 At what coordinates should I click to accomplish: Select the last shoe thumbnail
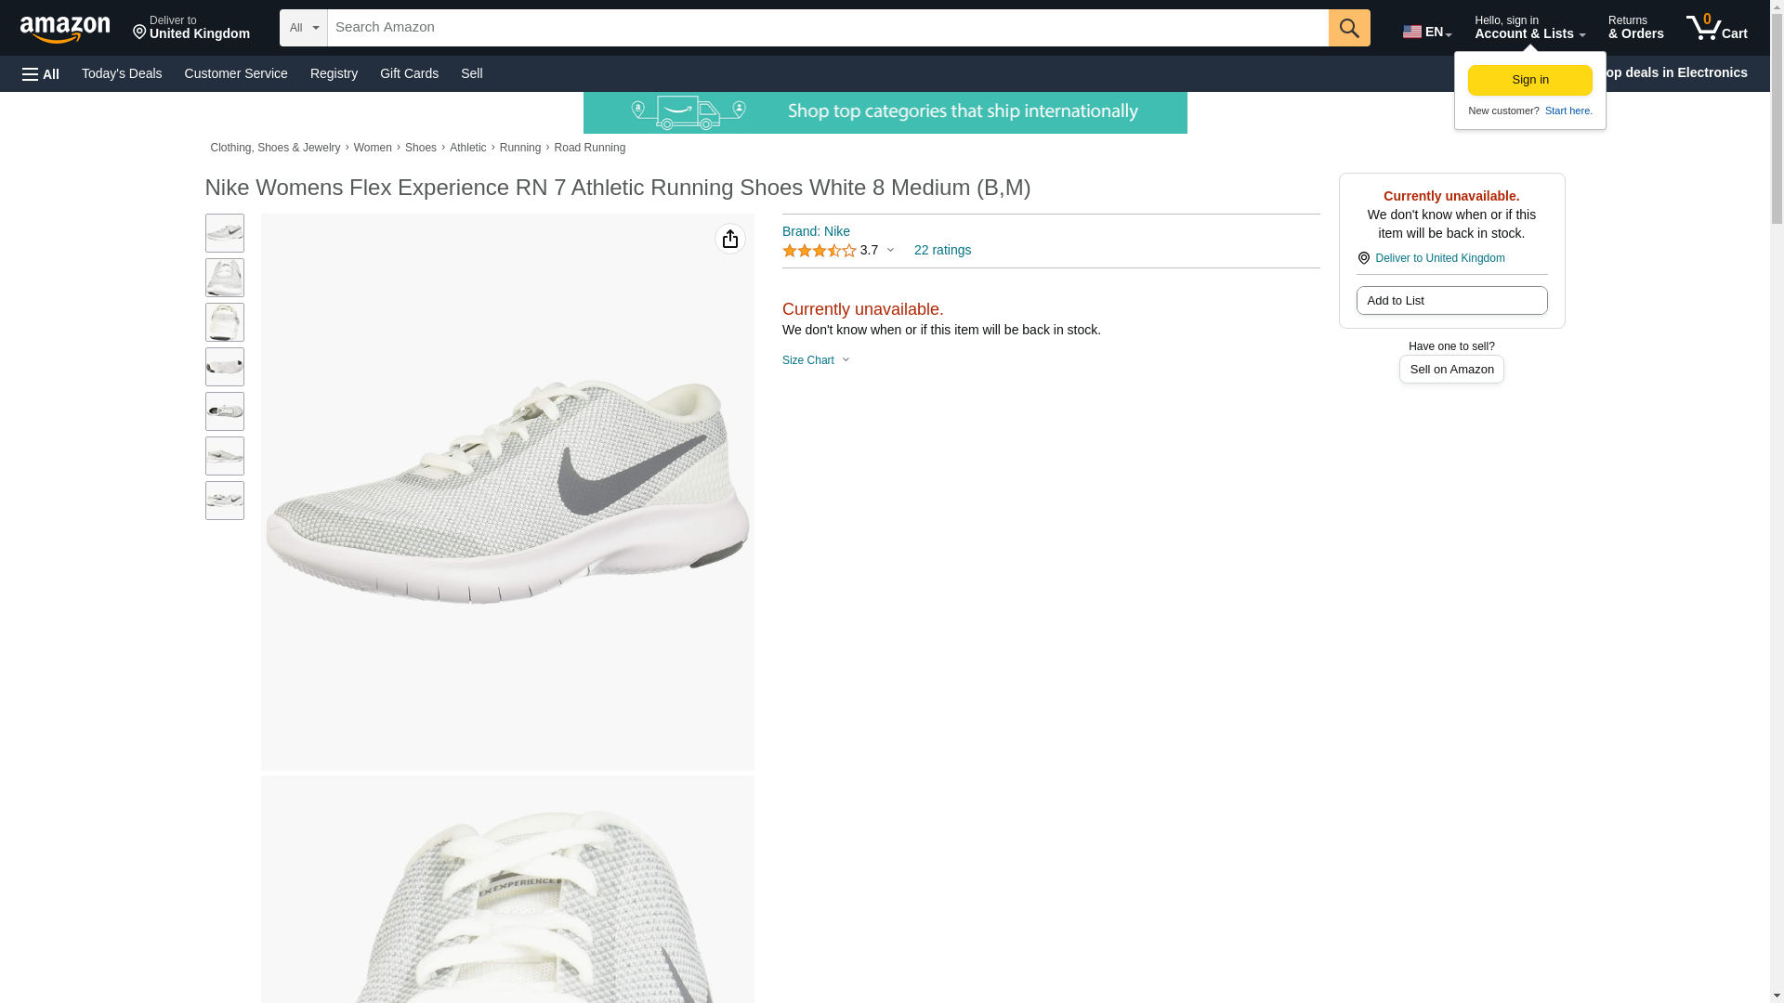pos(225,501)
